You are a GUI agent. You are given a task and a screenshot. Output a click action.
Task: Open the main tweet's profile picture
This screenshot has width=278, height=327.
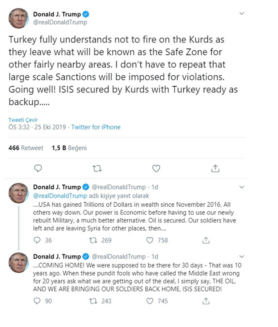(18, 18)
